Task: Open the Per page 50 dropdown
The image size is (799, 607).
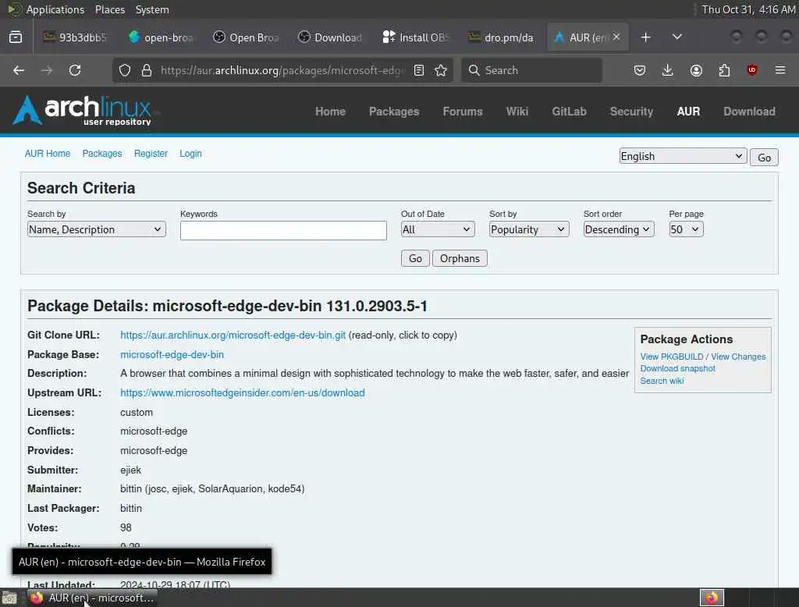Action: pyautogui.click(x=686, y=229)
